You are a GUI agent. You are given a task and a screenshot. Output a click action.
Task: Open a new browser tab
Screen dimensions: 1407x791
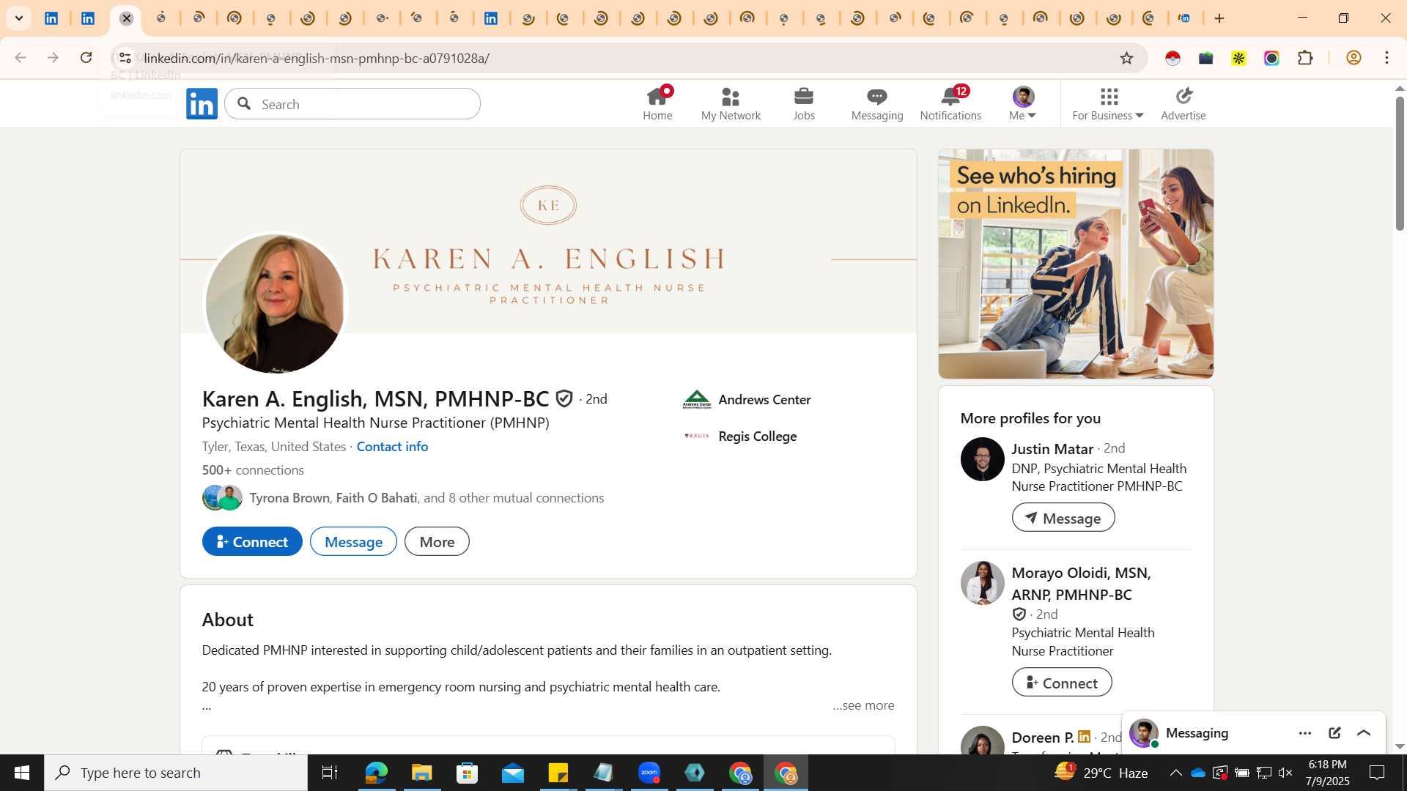coord(1219,18)
